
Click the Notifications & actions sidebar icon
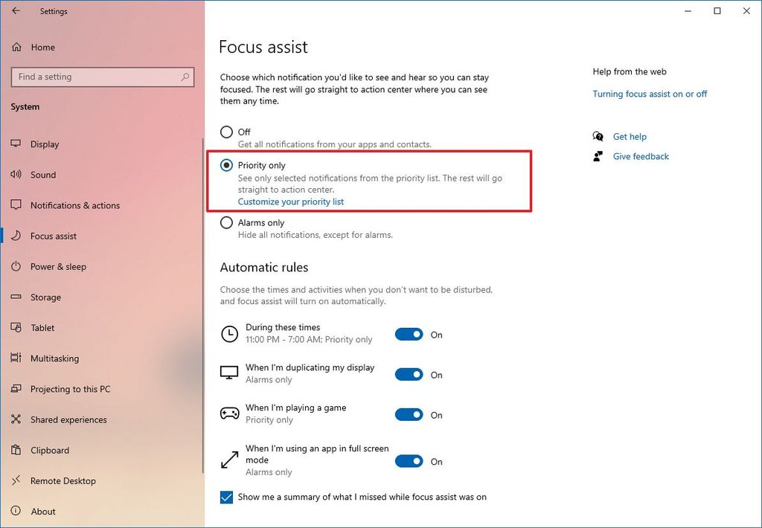point(16,205)
